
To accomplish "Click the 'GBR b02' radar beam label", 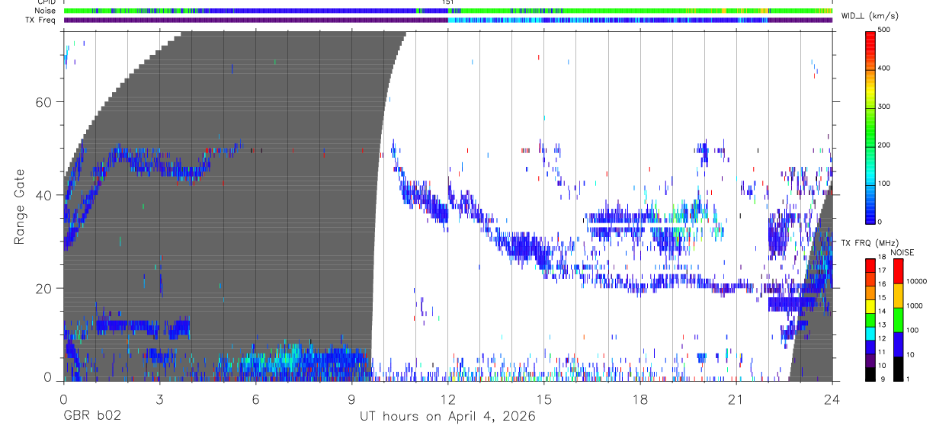I will pos(91,417).
